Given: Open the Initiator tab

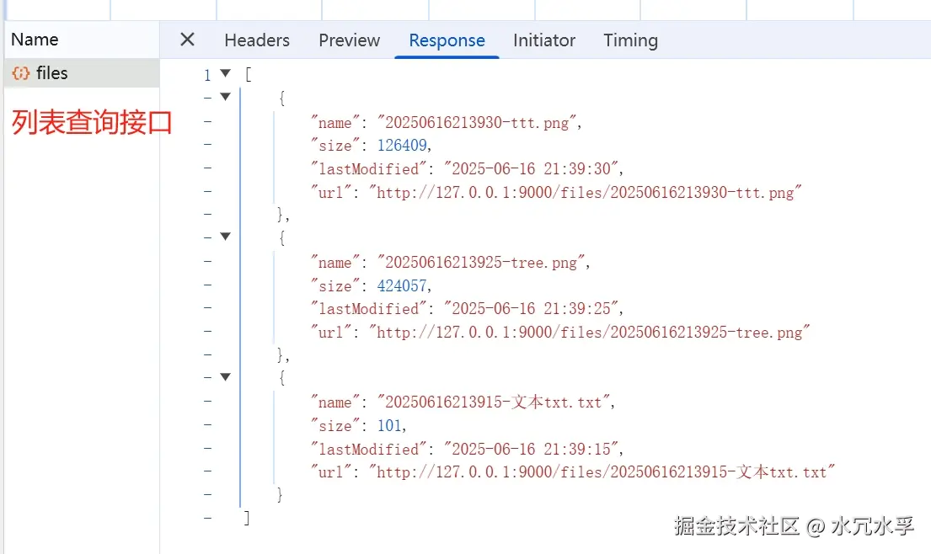Looking at the screenshot, I should 544,40.
